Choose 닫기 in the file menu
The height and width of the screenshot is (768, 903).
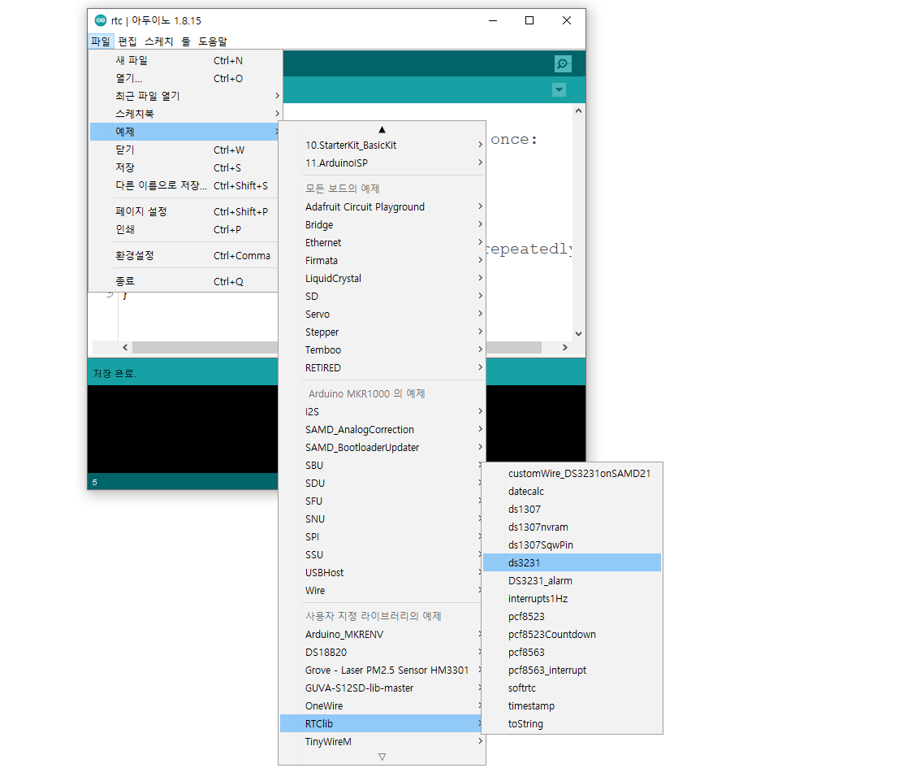click(185, 150)
